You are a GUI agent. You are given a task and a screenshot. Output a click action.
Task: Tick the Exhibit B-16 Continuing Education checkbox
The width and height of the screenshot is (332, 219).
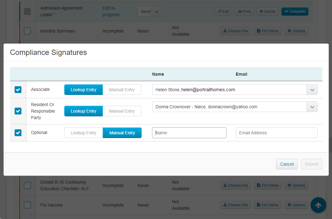pos(27,185)
